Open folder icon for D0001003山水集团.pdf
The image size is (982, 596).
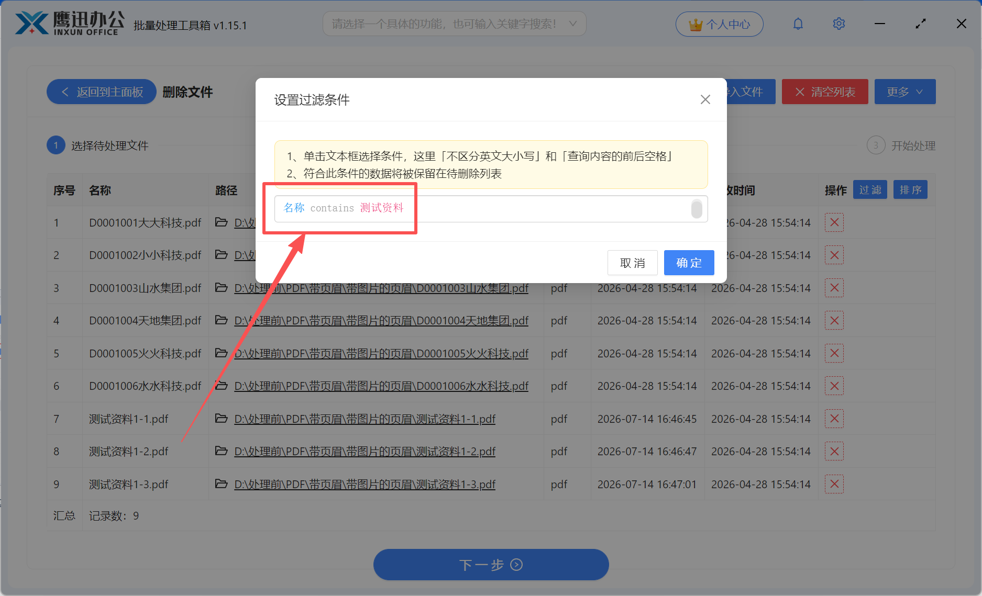pos(222,288)
